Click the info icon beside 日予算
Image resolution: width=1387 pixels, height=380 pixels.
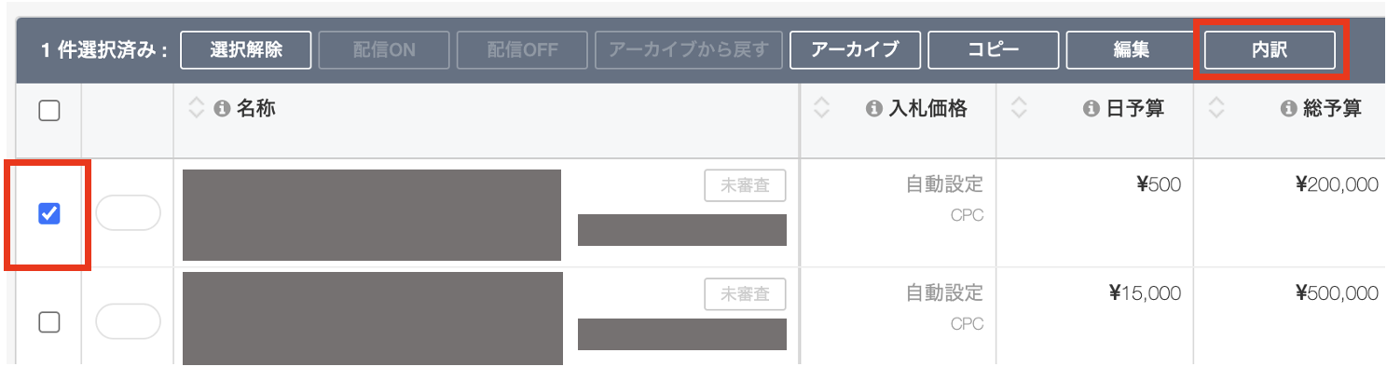pyautogui.click(x=1091, y=110)
